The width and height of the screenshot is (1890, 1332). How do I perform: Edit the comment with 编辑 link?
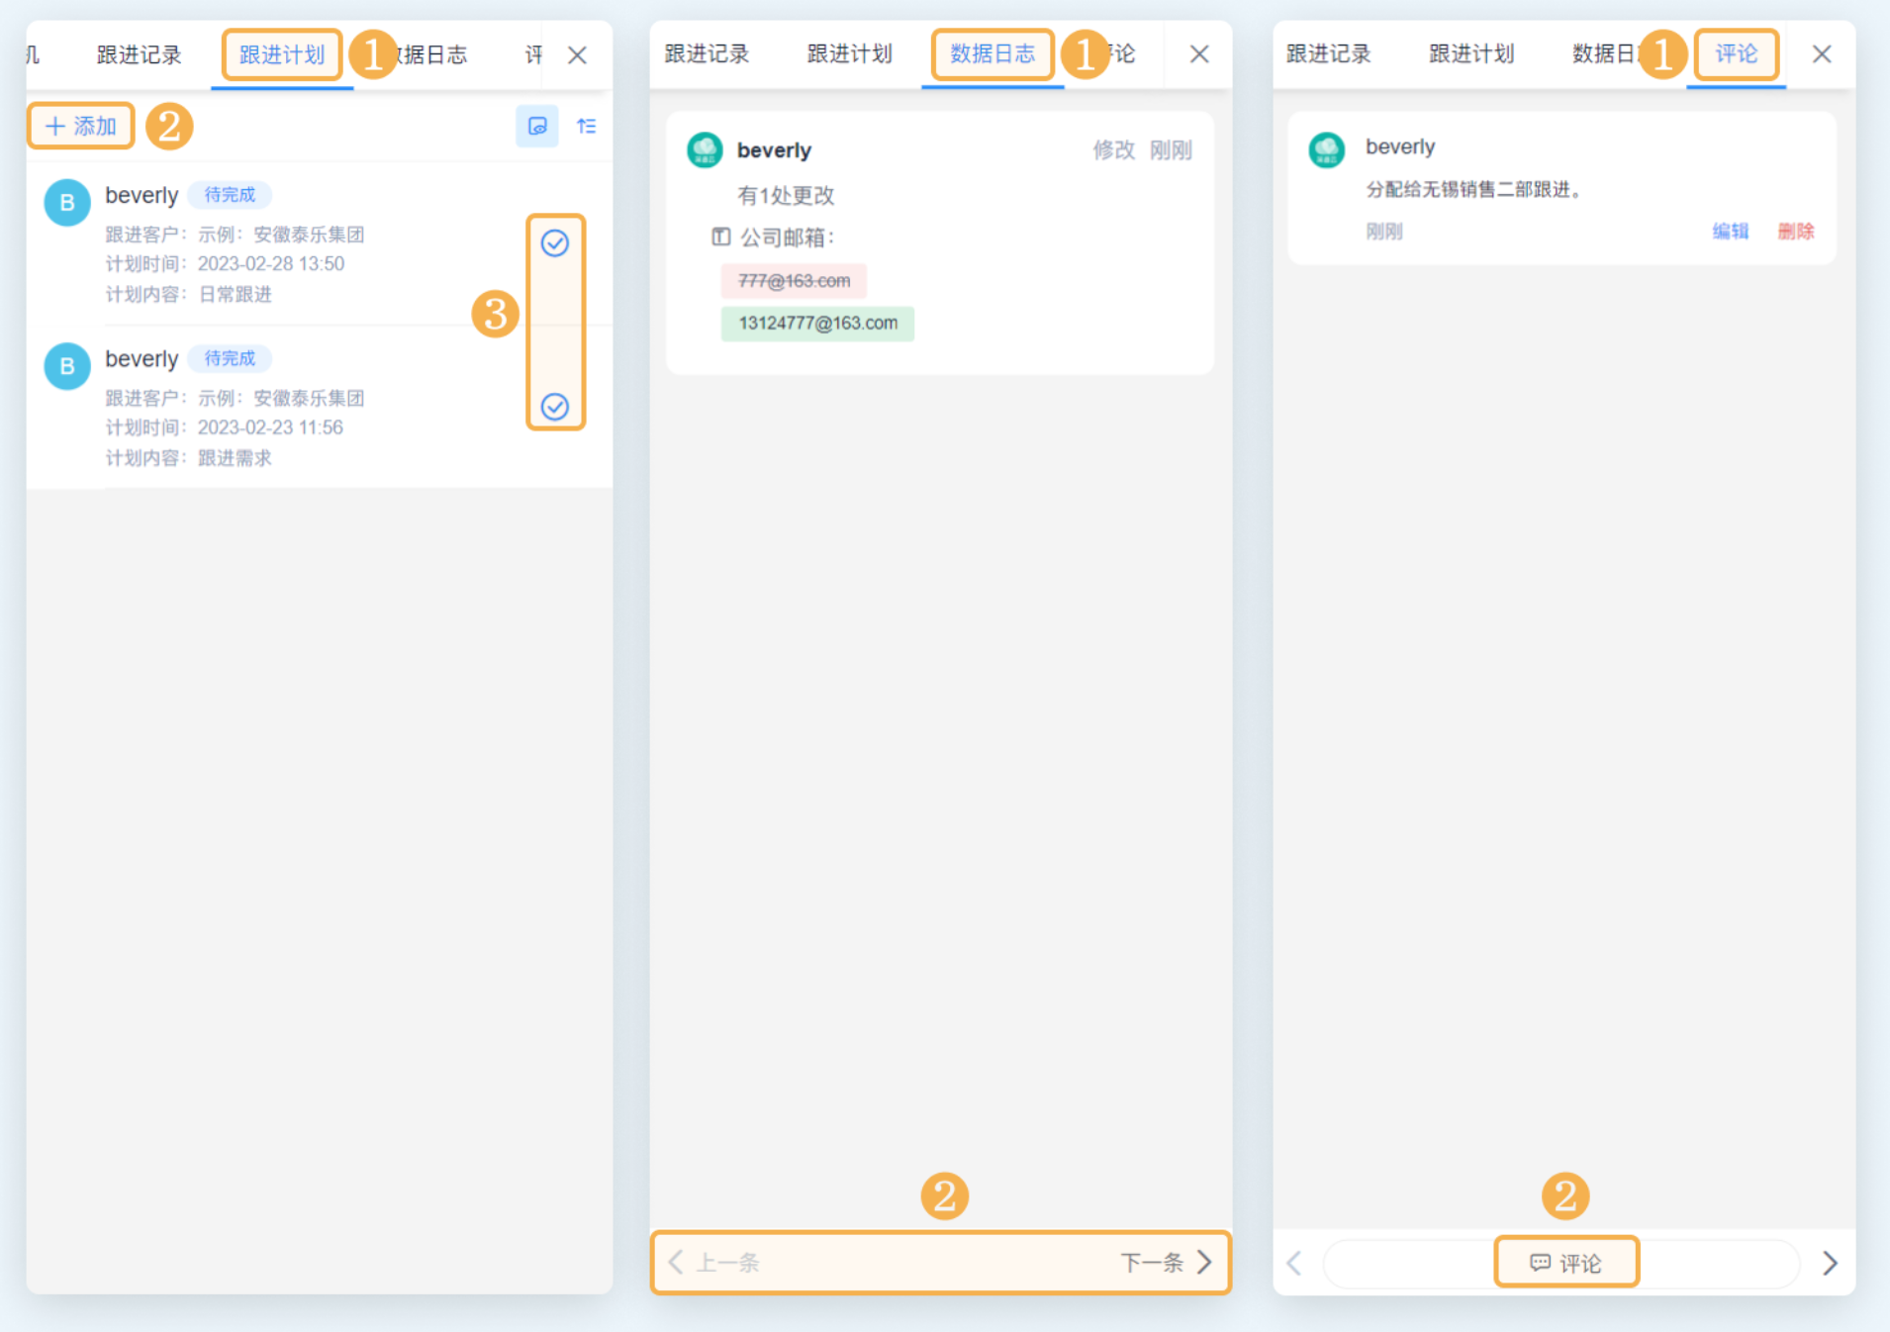pos(1731,231)
